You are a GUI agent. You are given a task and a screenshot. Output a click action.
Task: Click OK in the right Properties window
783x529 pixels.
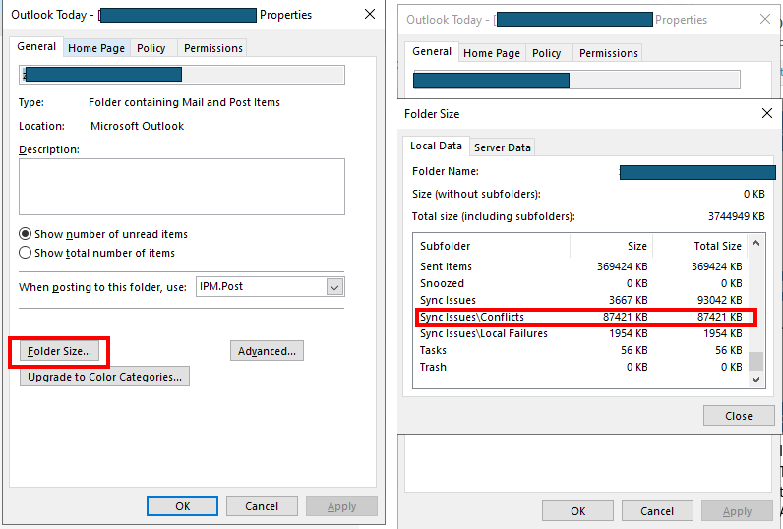(x=577, y=511)
